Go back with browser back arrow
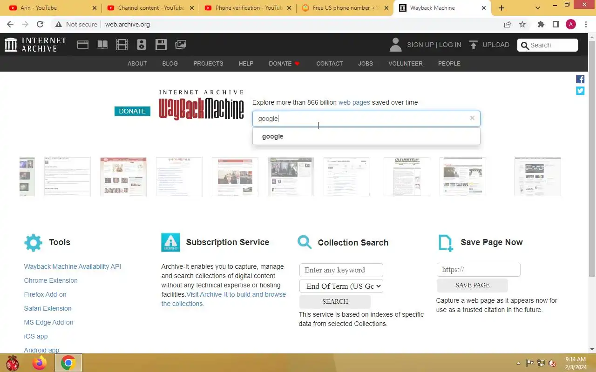596x372 pixels. pos(10,24)
